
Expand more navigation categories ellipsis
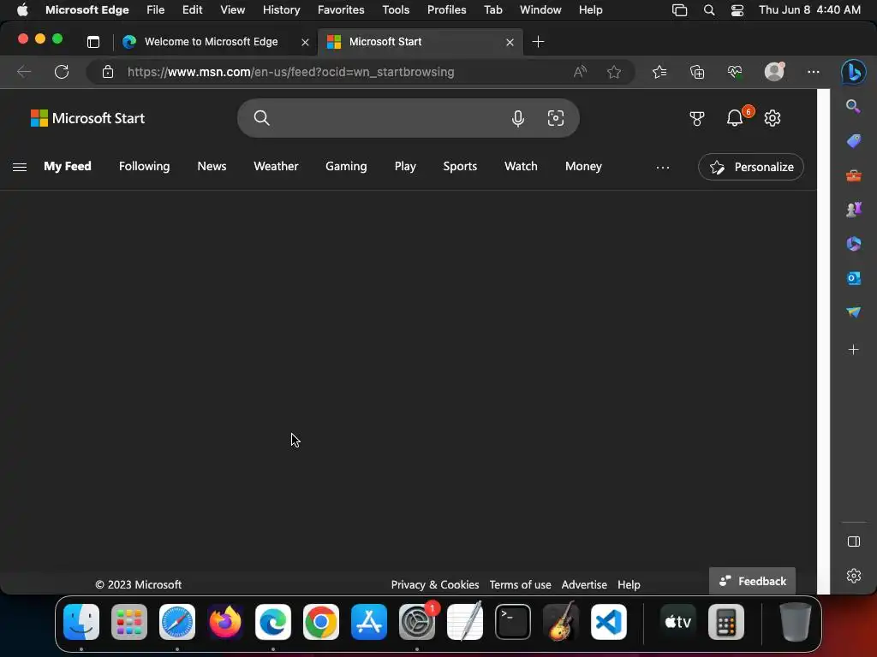click(x=663, y=167)
